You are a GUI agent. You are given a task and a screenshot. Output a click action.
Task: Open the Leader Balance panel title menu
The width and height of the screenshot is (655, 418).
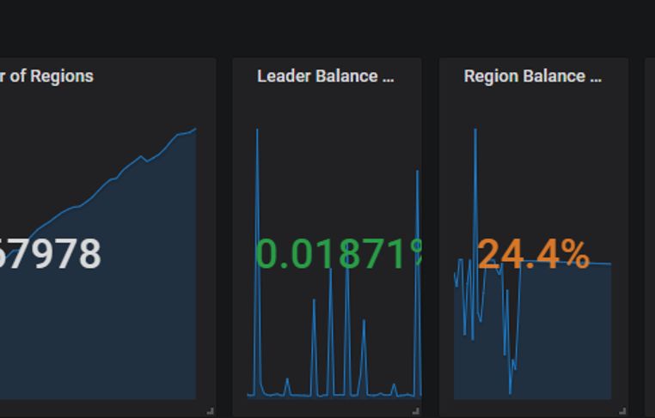pyautogui.click(x=325, y=76)
